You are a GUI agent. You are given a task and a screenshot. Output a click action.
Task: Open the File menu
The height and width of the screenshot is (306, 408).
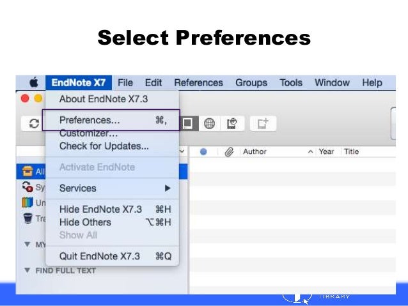pos(125,82)
